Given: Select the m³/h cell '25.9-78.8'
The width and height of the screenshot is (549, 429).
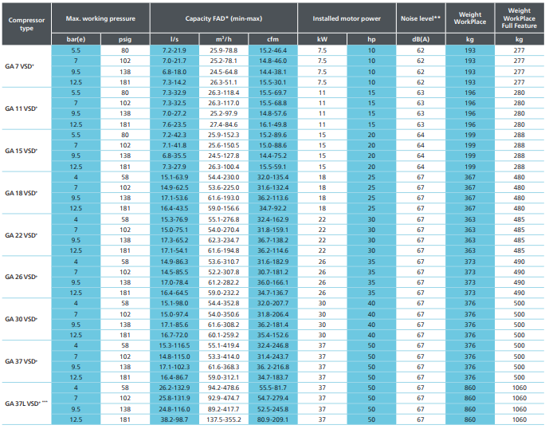Looking at the screenshot, I should pos(224,50).
